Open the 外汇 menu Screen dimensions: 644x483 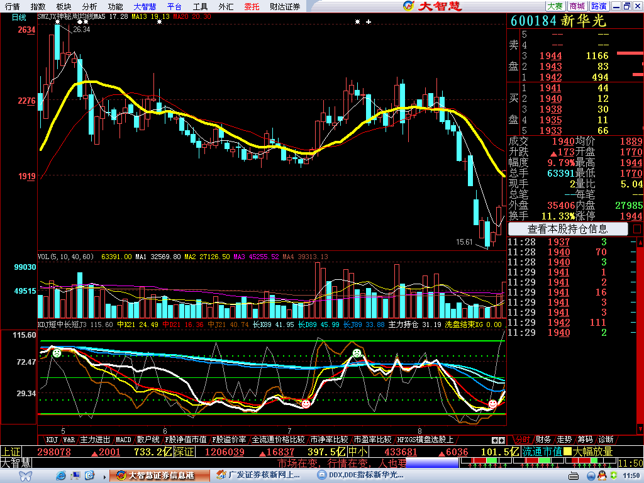[226, 6]
